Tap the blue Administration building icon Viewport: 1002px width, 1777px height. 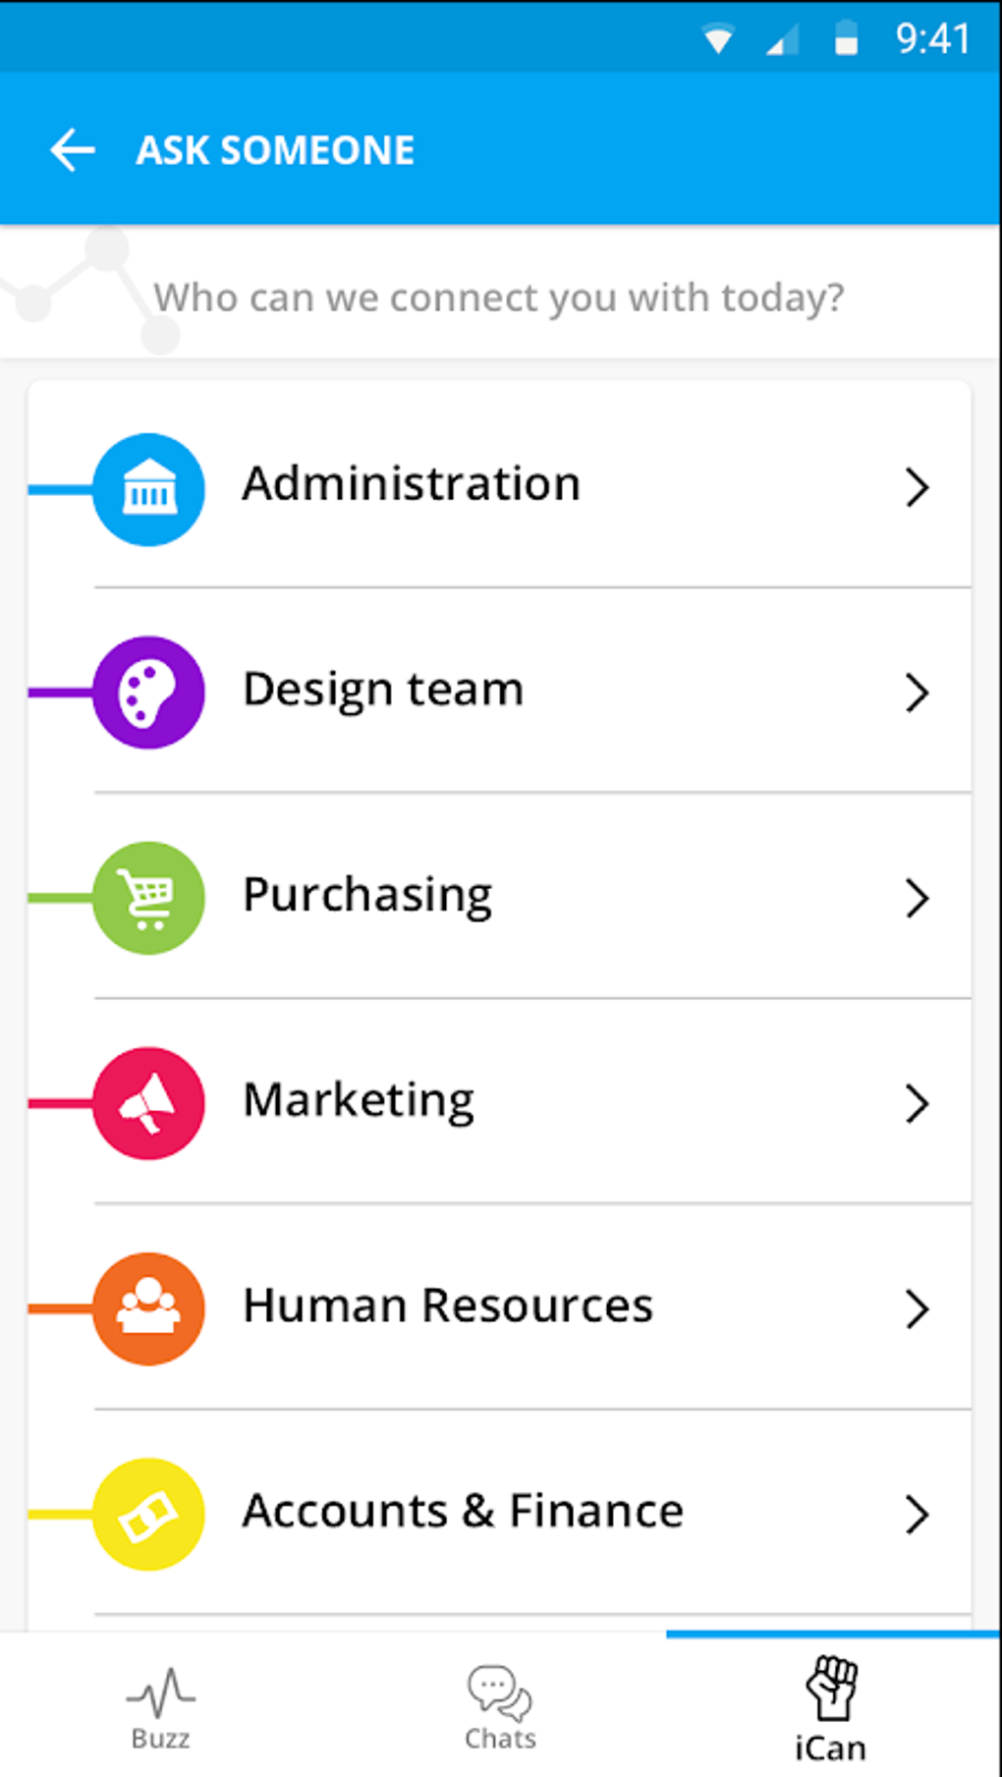(148, 488)
